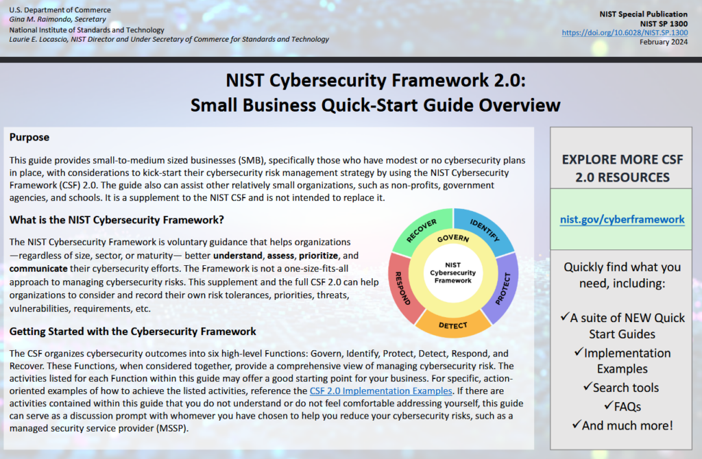
Task: Click the Purpose section heading
Action: (29, 137)
